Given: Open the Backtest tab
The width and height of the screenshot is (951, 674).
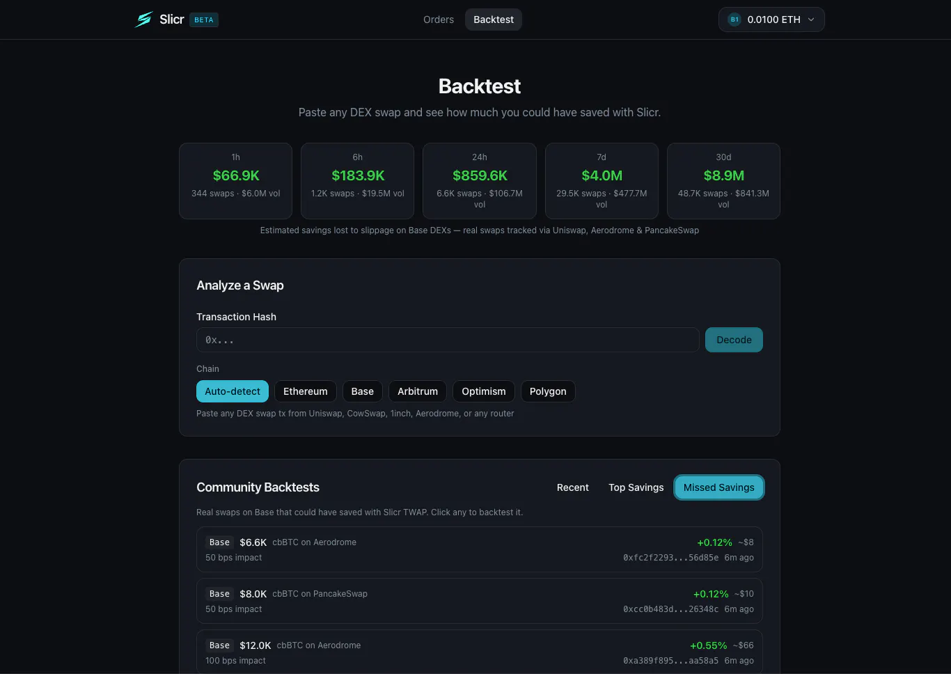Looking at the screenshot, I should coord(494,19).
